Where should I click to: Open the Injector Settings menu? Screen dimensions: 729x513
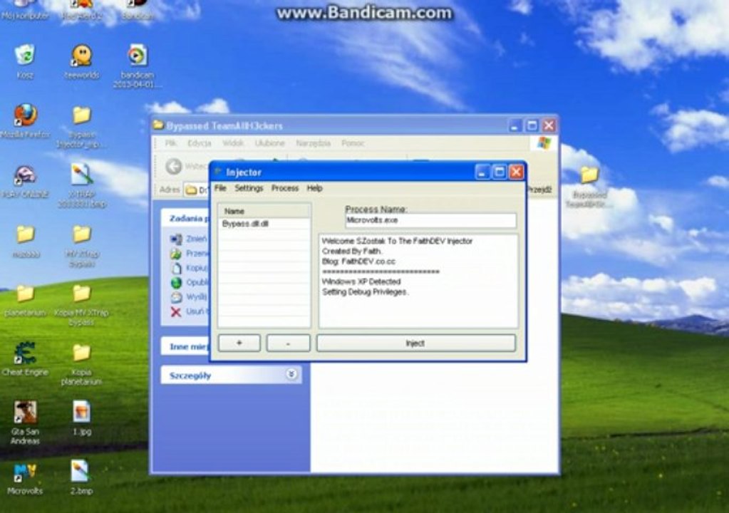[x=249, y=188]
